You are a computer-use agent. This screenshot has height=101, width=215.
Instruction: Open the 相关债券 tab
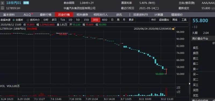coord(82,15)
